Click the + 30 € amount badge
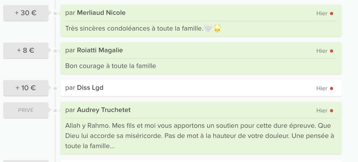Screen dimensions: 358x162 pyautogui.click(x=26, y=13)
